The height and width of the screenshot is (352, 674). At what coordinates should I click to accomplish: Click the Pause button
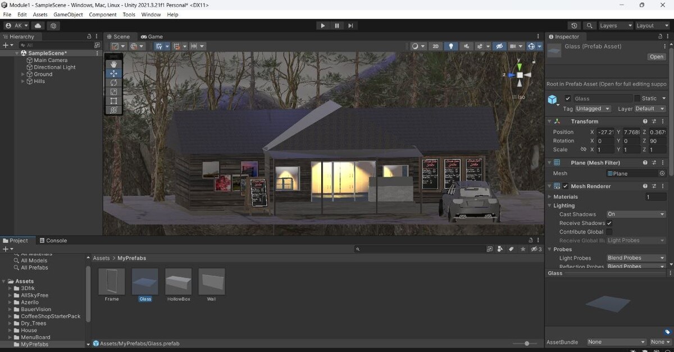337,26
